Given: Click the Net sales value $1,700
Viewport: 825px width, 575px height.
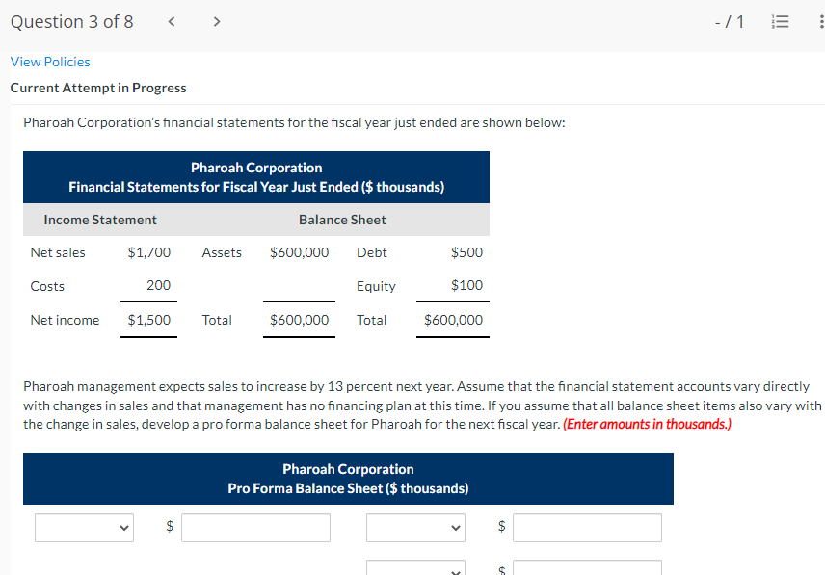Looking at the screenshot, I should 148,252.
